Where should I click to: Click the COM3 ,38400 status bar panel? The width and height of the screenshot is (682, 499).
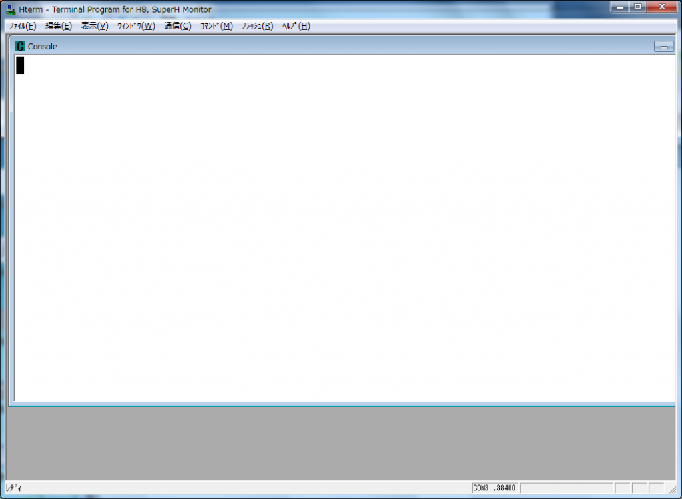tap(494, 488)
